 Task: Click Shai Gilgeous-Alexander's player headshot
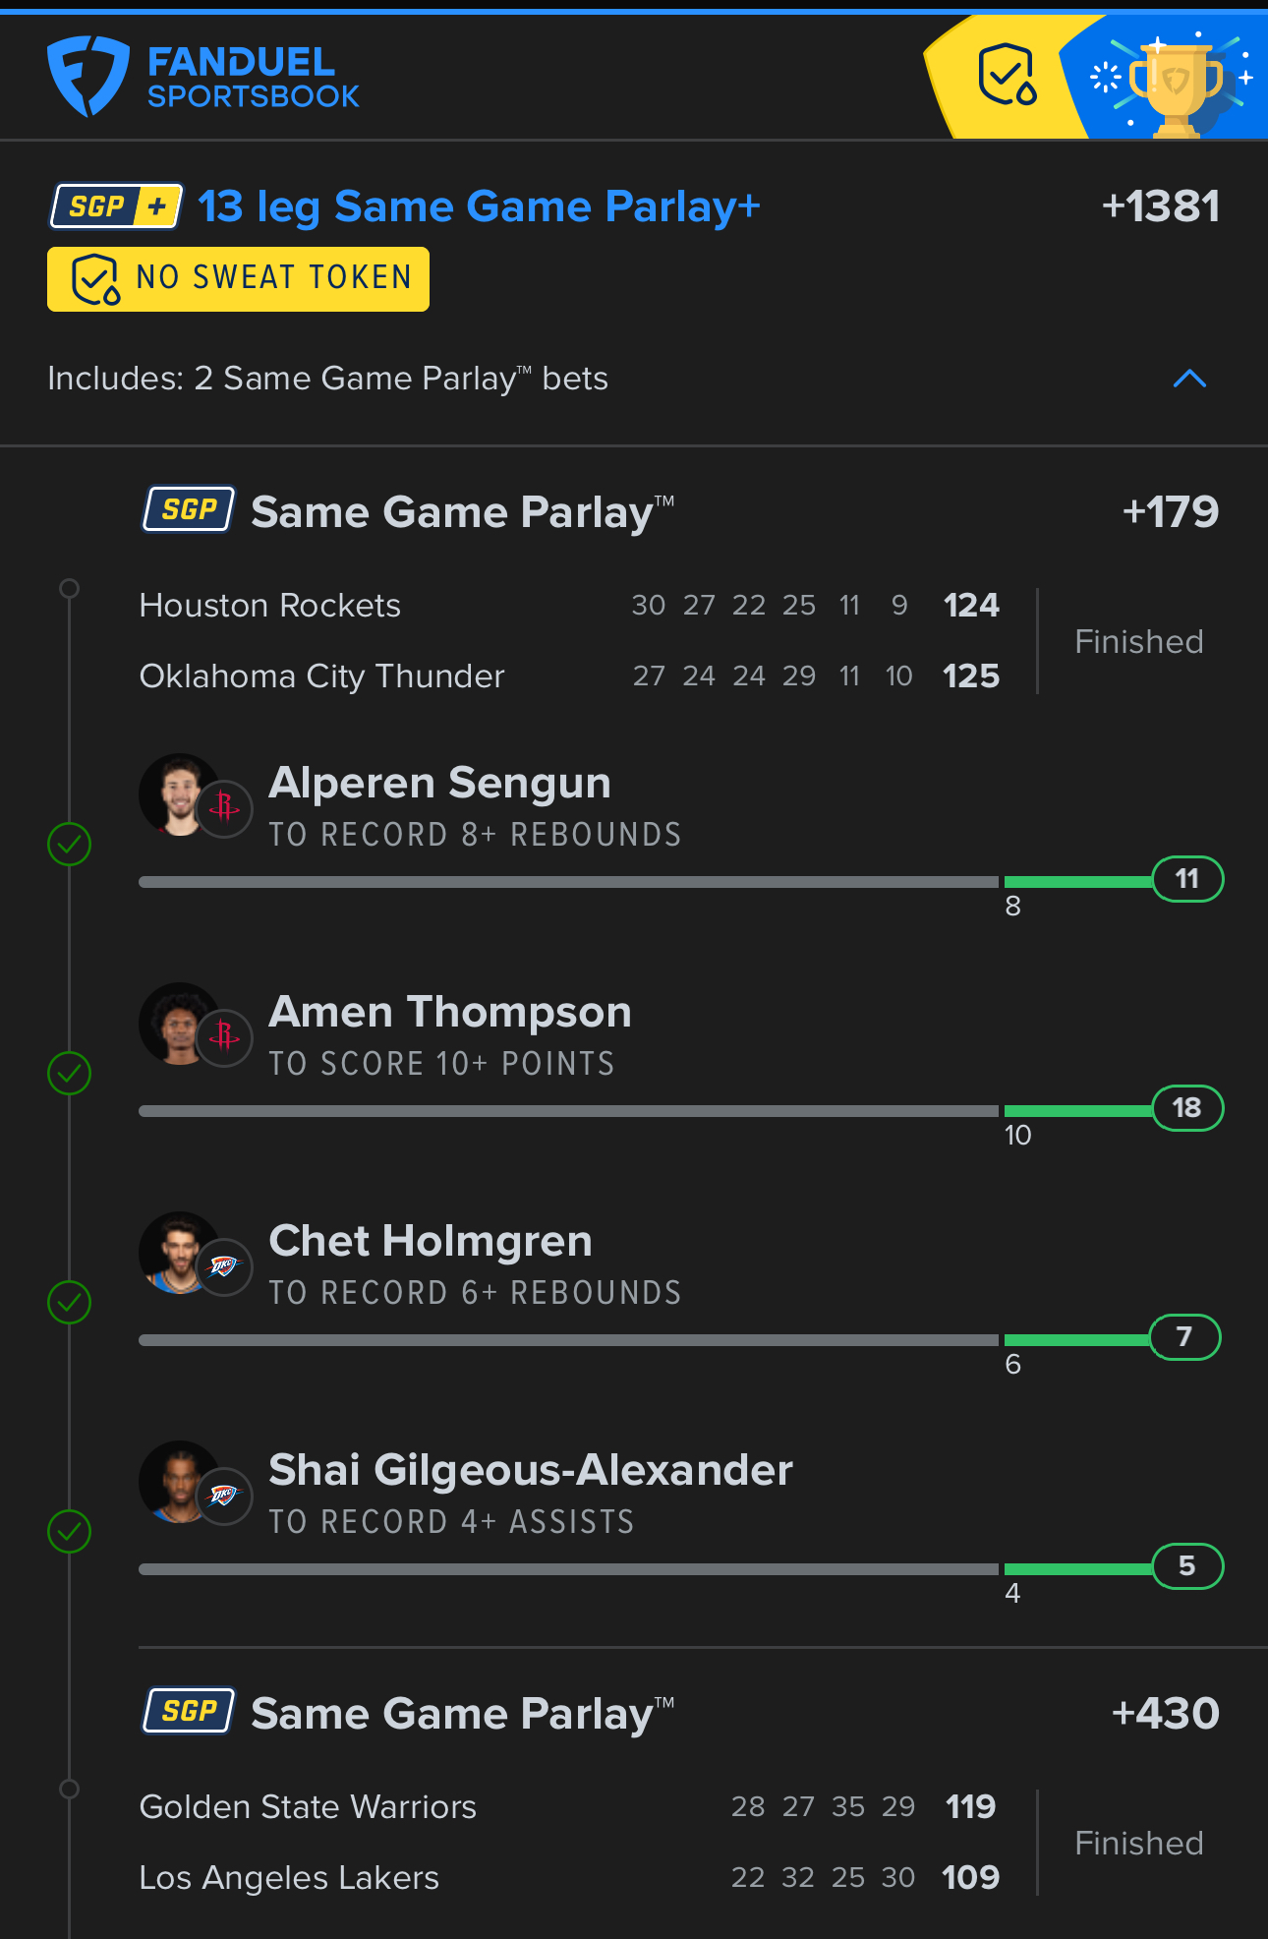pyautogui.click(x=179, y=1482)
